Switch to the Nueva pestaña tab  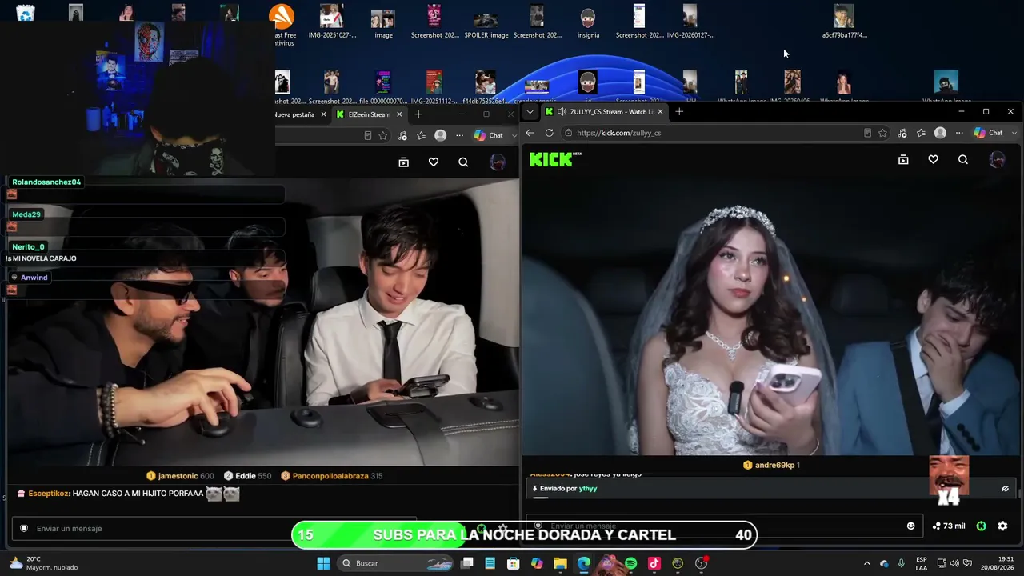point(296,114)
